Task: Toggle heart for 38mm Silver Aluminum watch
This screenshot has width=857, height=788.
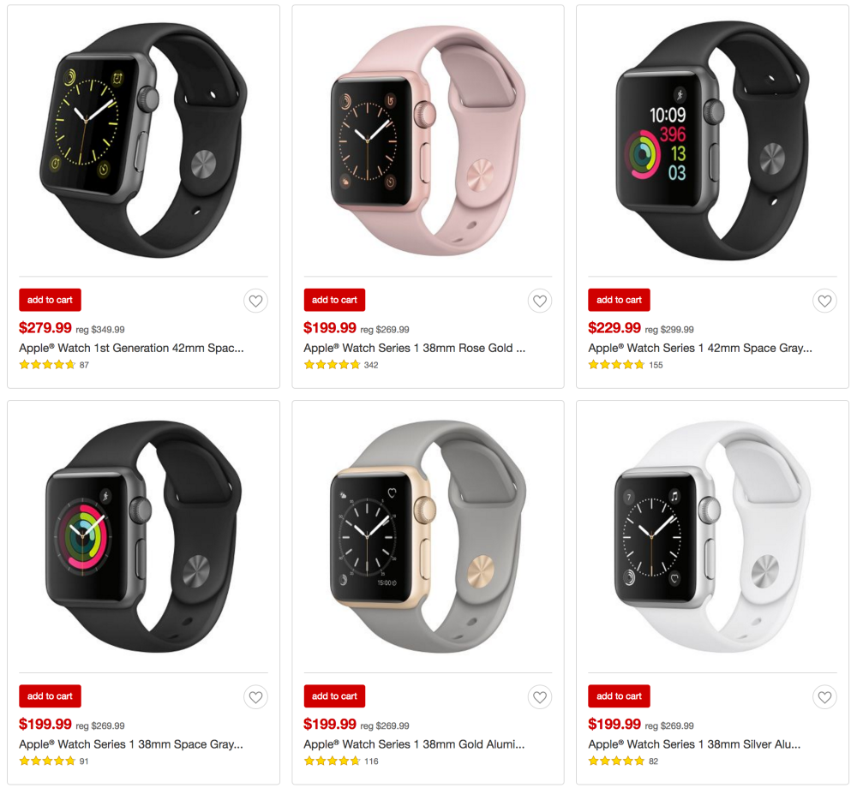Action: [x=824, y=697]
